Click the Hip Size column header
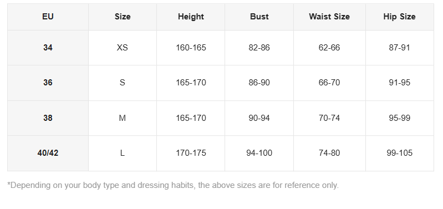Screen dimensions: 443x209 coord(400,17)
